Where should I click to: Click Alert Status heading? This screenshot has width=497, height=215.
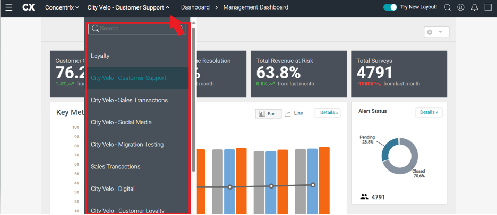tap(372, 111)
